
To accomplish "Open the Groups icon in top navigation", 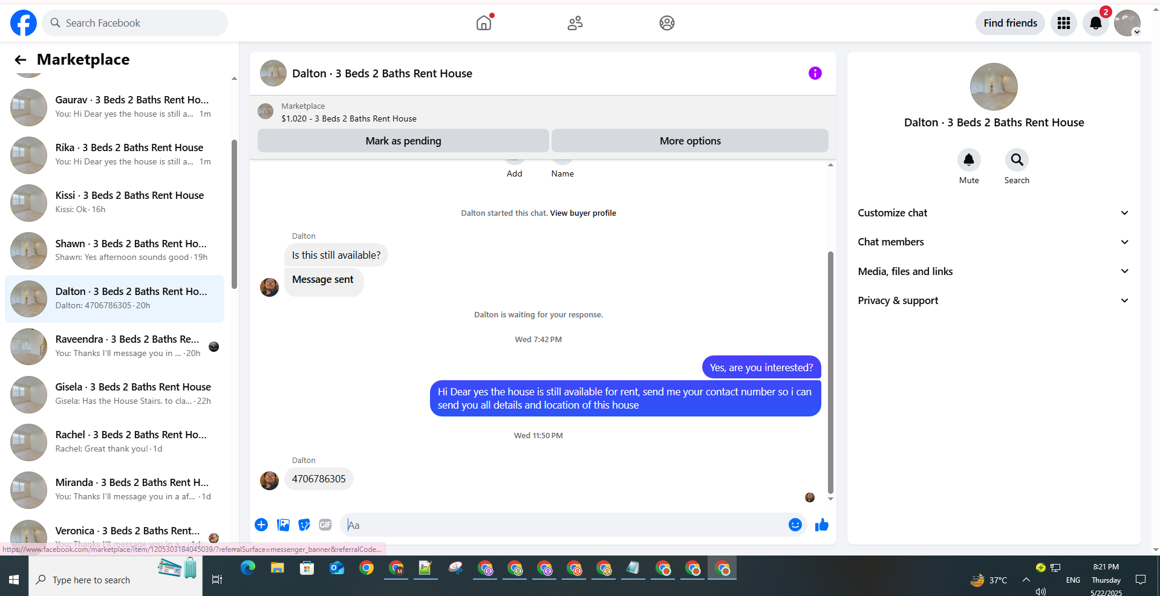I will [x=667, y=23].
